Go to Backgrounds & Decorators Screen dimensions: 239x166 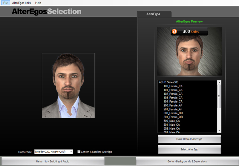[187, 162]
